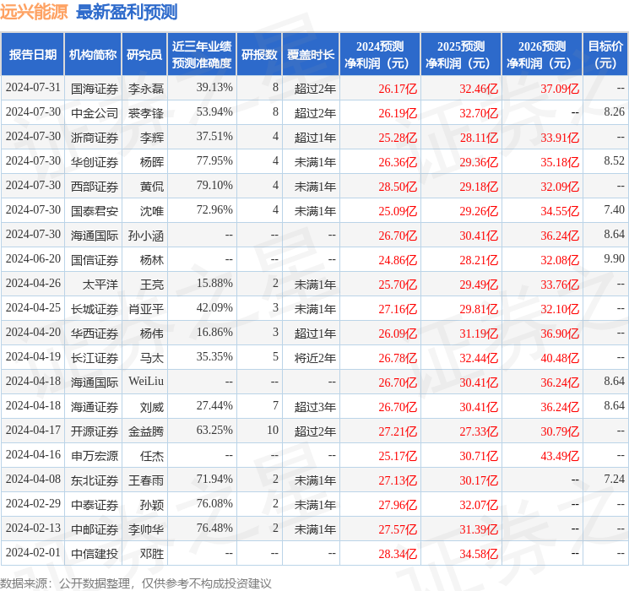Click 2026 profit forecast 43.49亿
The width and height of the screenshot is (629, 591).
560,455
